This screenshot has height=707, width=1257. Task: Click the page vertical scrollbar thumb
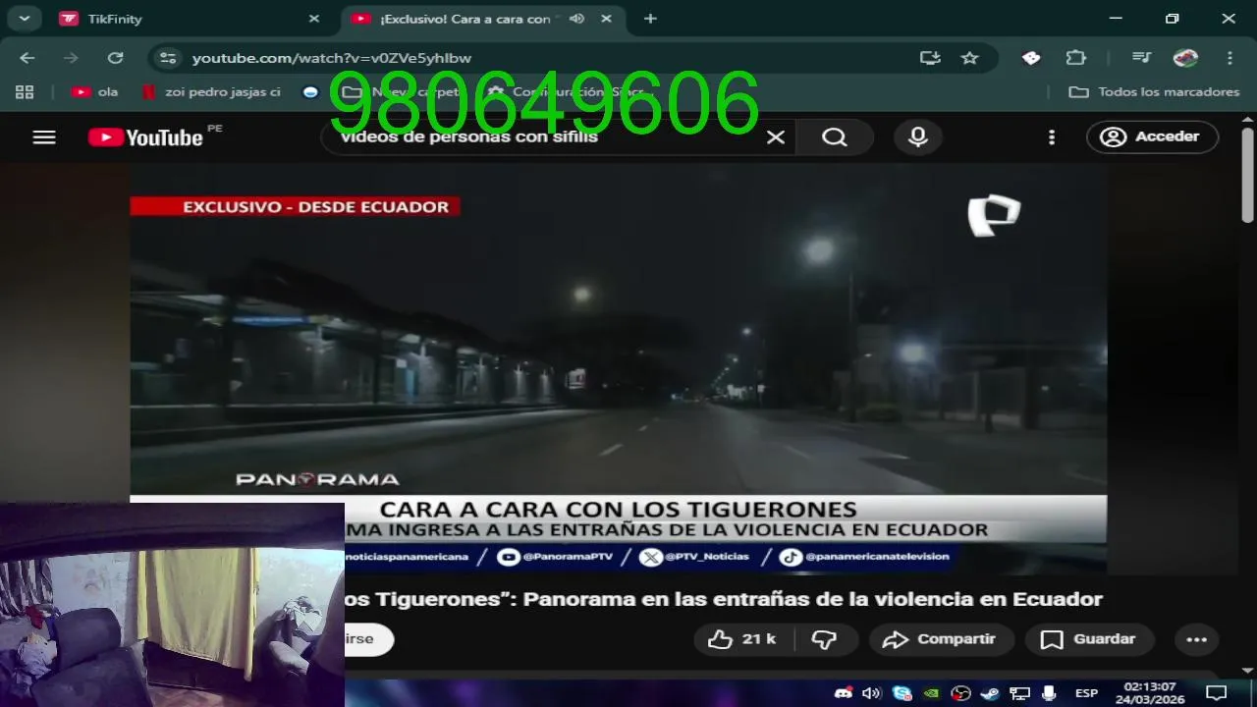[x=1247, y=177]
